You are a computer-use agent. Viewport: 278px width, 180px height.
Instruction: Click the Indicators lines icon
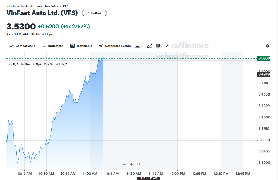[44, 46]
